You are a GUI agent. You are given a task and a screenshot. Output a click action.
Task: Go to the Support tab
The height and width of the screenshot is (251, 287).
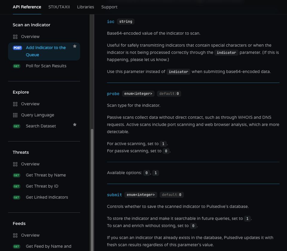coord(109,7)
